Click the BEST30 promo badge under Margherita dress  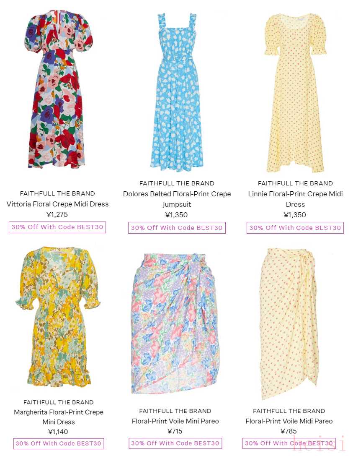(59, 443)
